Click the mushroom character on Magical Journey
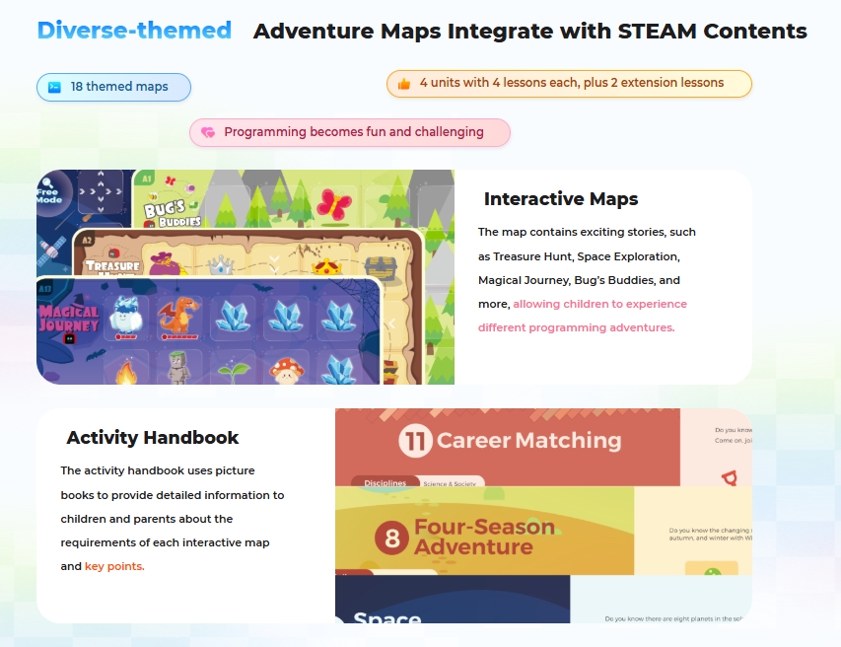Image resolution: width=841 pixels, height=647 pixels. [x=287, y=370]
